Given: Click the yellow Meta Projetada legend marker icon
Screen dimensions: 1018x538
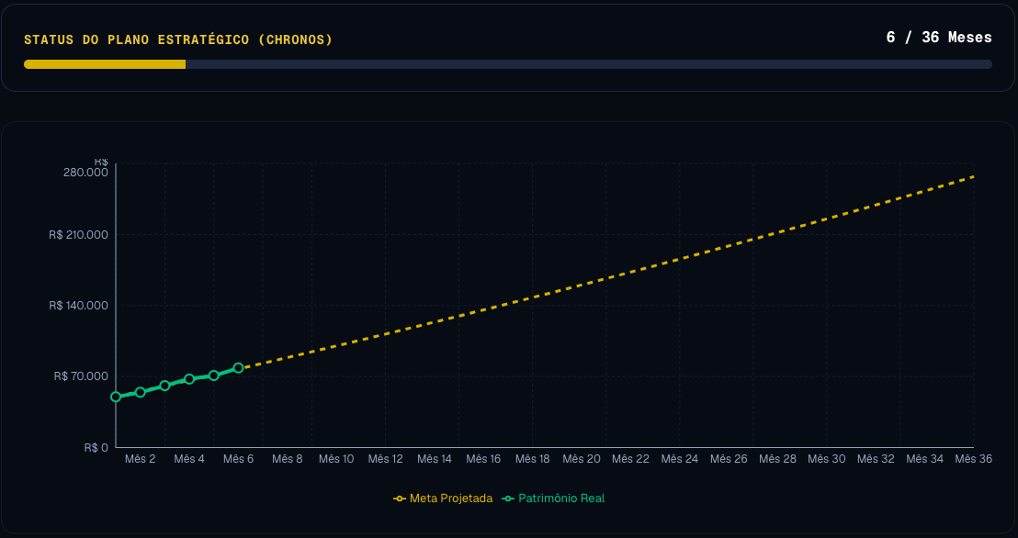Looking at the screenshot, I should click(400, 499).
